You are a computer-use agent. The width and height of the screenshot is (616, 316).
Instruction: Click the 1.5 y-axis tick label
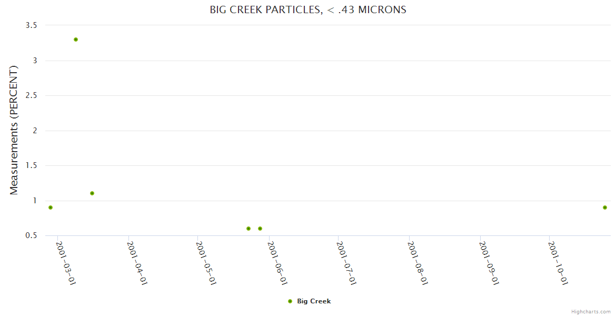[31, 165]
